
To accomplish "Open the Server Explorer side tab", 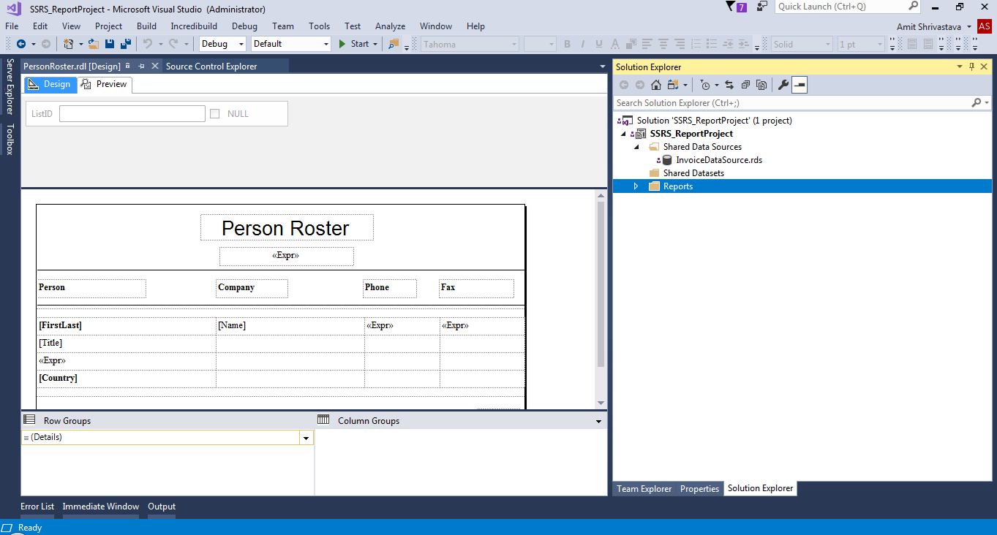I will coord(10,87).
